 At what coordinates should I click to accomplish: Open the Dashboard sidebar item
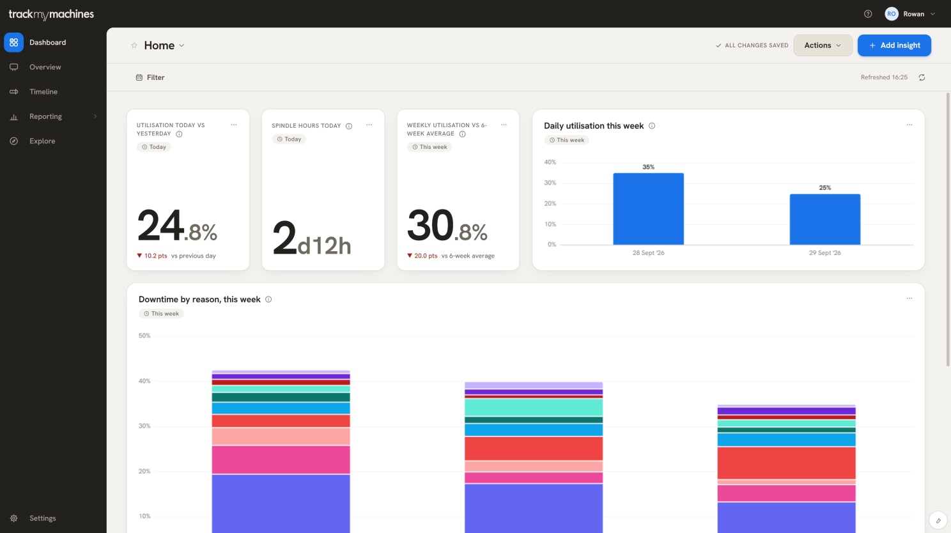pyautogui.click(x=53, y=42)
